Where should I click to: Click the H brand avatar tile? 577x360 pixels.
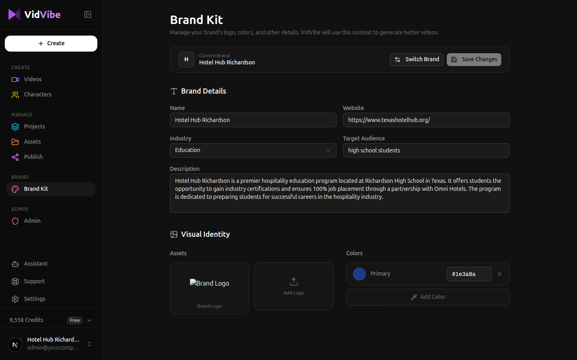186,60
